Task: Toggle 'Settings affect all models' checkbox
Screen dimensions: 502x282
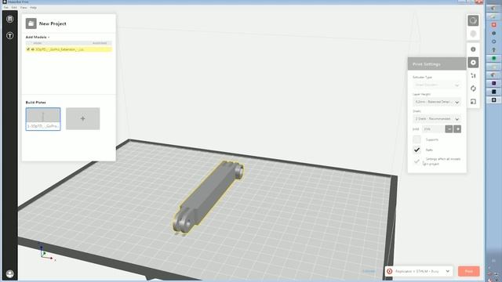Action: 417,161
